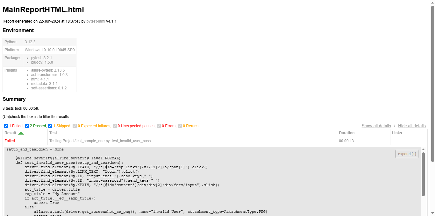This screenshot has height=216, width=435.
Task: Uncheck the Passed results filter checkbox
Action: 27,126
